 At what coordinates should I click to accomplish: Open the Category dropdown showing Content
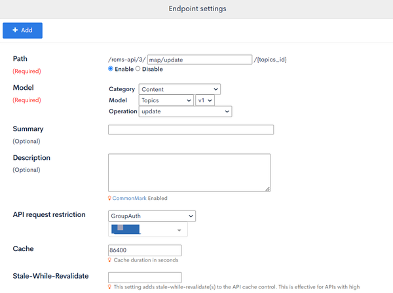pos(179,89)
